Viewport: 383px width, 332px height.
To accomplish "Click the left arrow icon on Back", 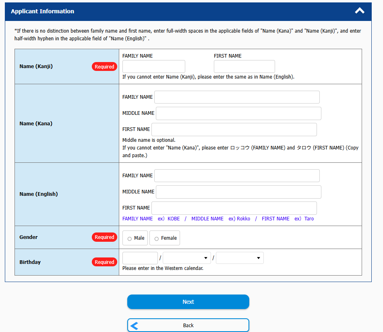I will point(135,326).
